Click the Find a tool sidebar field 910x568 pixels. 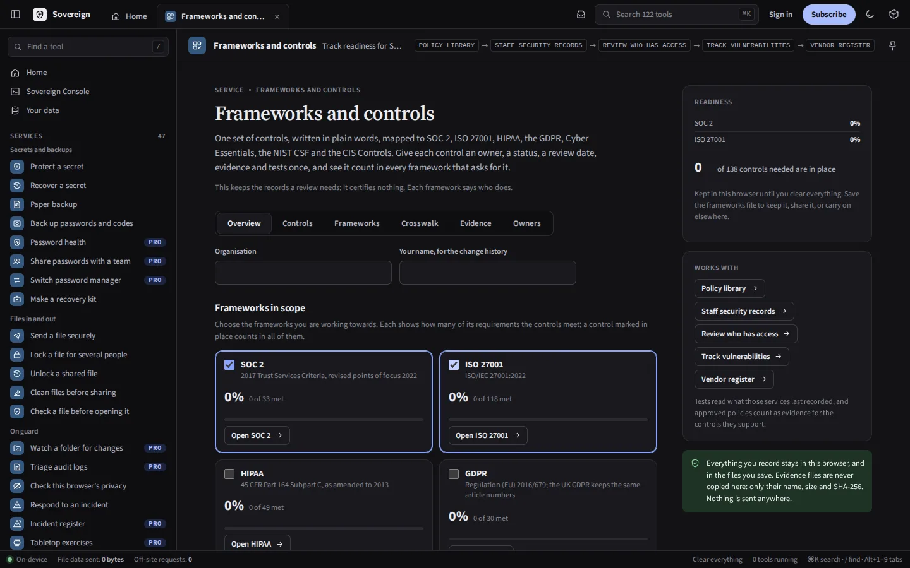88,47
